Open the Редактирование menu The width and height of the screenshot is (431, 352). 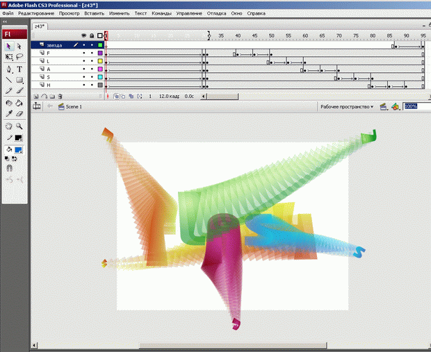pyautogui.click(x=36, y=13)
